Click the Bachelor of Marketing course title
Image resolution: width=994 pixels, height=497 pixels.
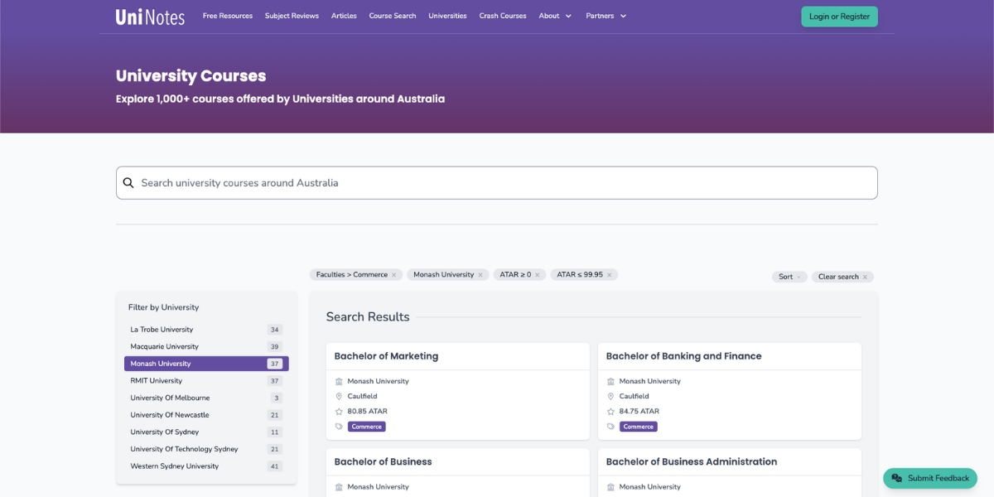click(x=386, y=356)
